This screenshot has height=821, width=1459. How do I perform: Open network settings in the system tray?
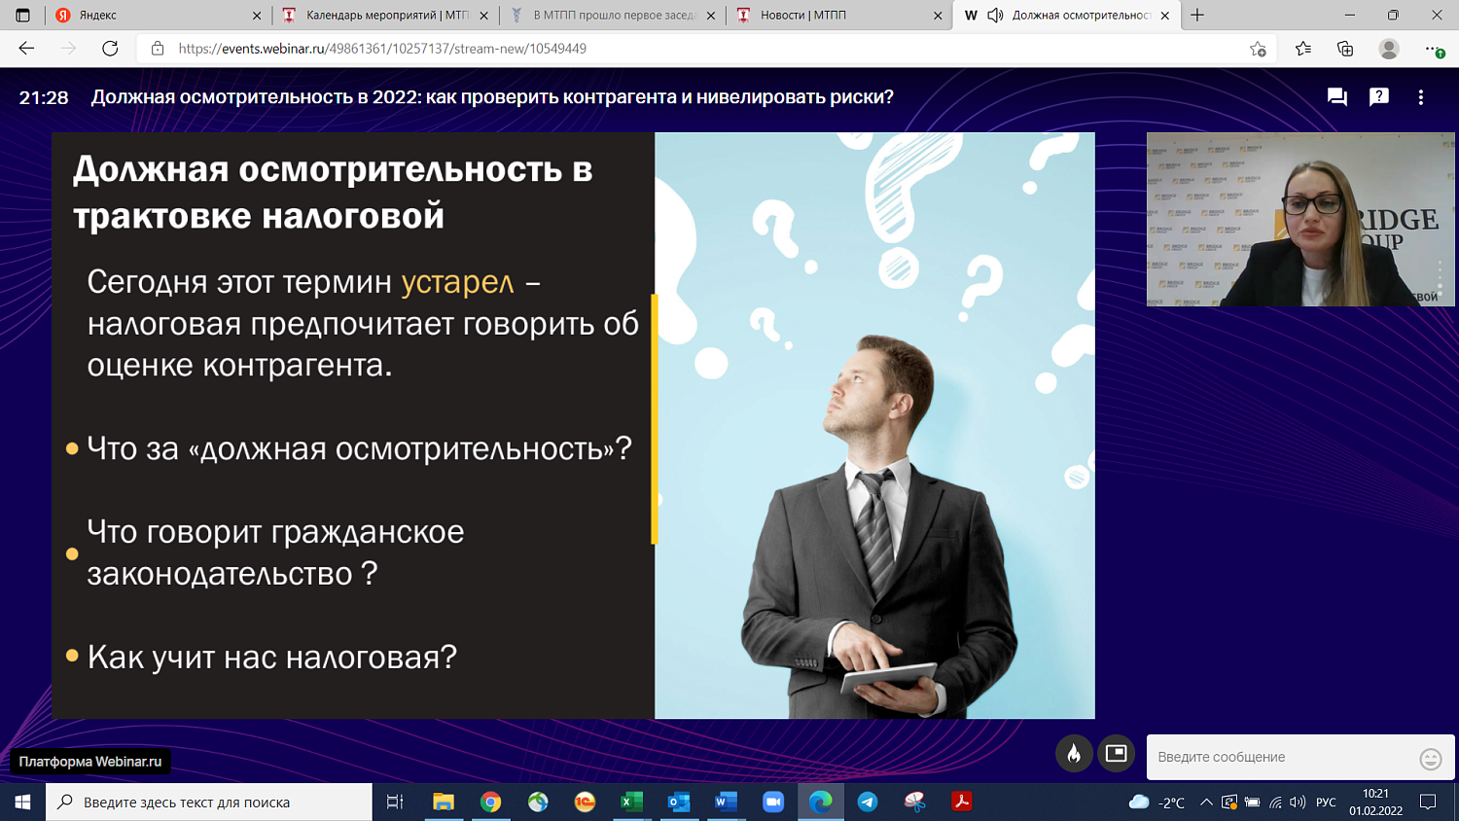1275,803
